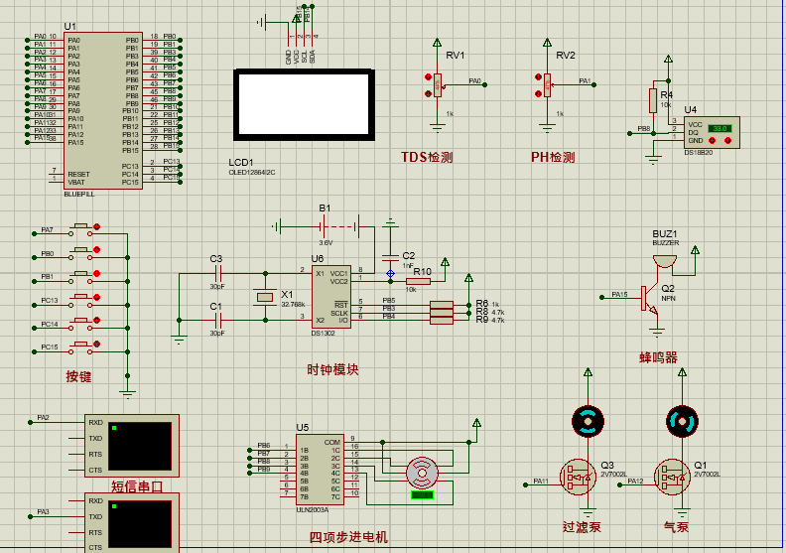Image resolution: width=786 pixels, height=553 pixels.
Task: Click the DS18B20 part name text
Action: tap(699, 153)
